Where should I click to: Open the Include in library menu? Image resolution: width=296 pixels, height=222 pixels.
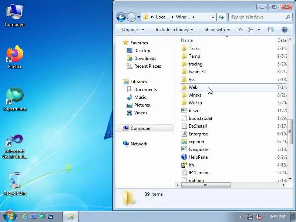pos(174,30)
